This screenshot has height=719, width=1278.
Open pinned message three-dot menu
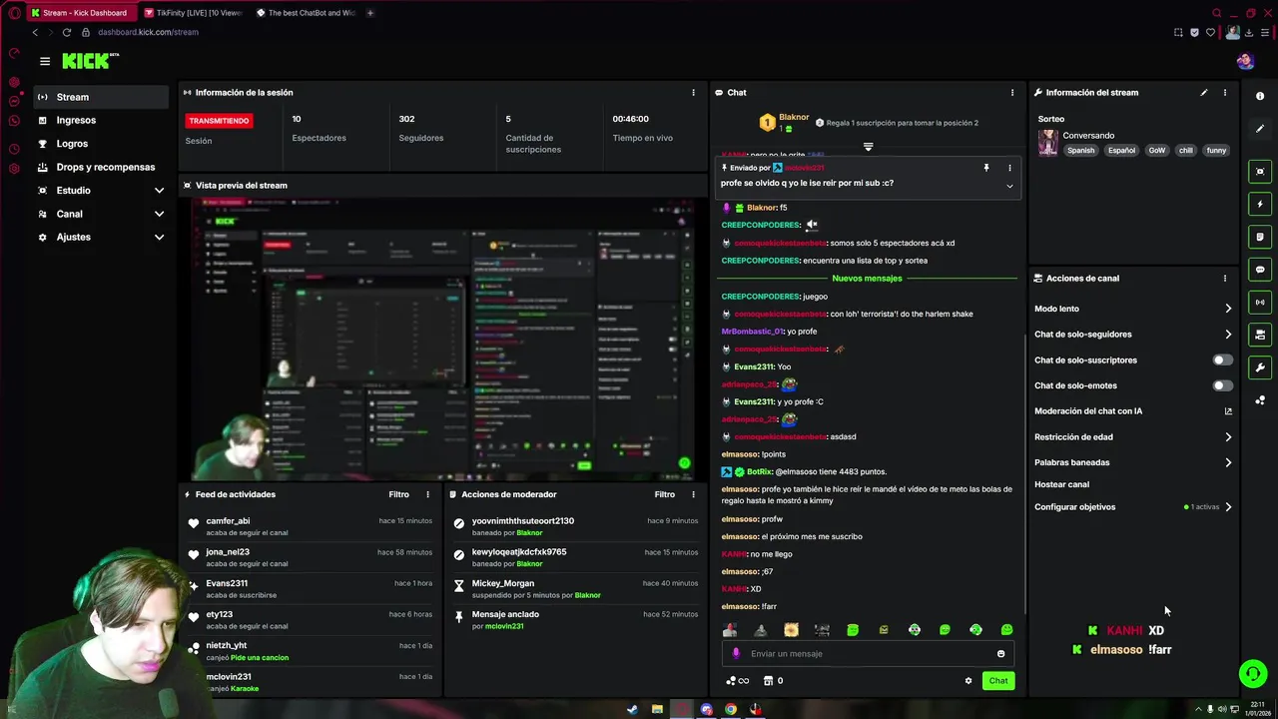pyautogui.click(x=1009, y=168)
